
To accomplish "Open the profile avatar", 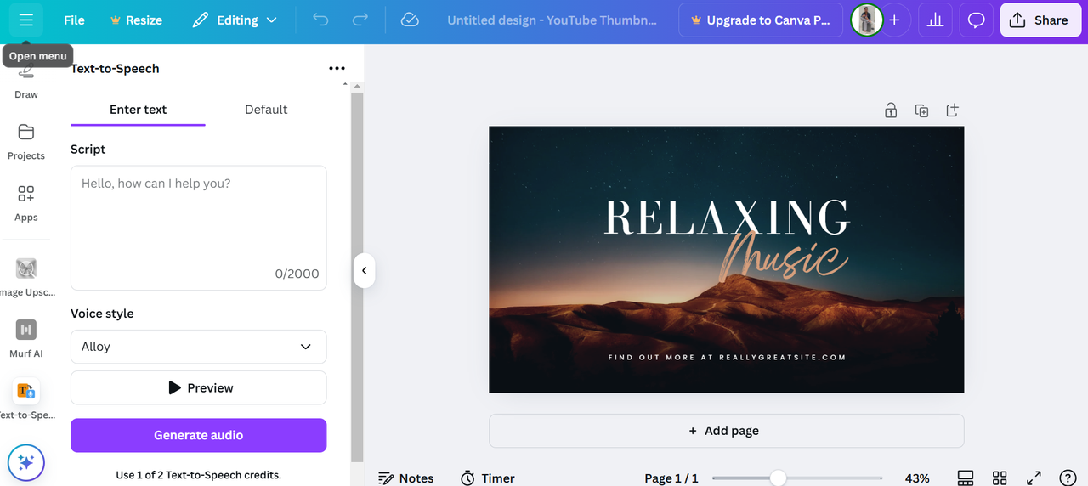I will [867, 20].
